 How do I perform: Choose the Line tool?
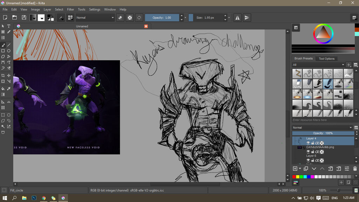pyautogui.click(x=9, y=45)
